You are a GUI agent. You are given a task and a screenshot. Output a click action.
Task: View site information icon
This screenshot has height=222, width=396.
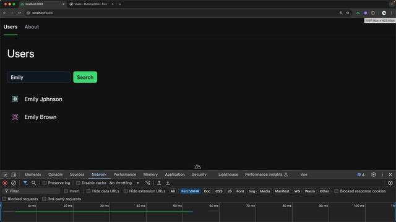coord(28,13)
